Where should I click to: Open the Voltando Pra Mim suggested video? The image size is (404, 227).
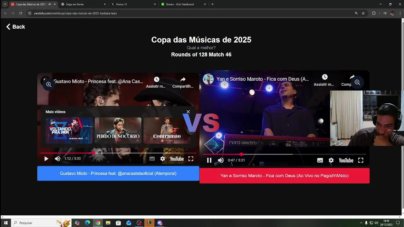69,131
